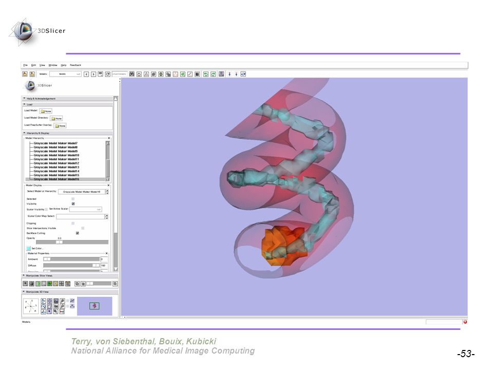Click the Load FreeSurfer Overlay None button
493x370 pixels.
pyautogui.click(x=60, y=125)
